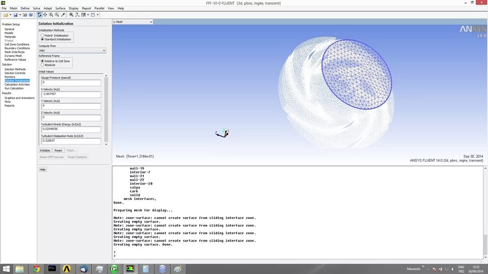
Task: Expand the window layout dropdown arrow
Action: pos(98,15)
